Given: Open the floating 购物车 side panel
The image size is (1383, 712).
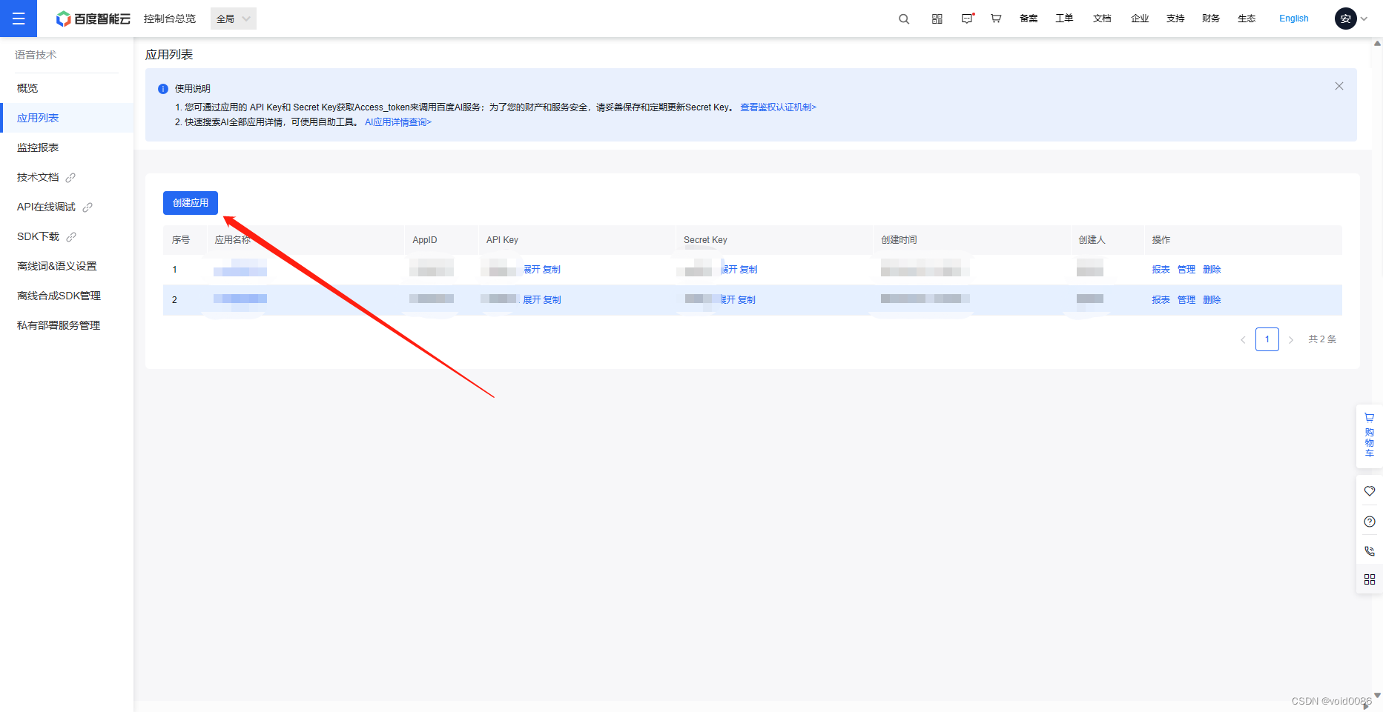Looking at the screenshot, I should (1369, 436).
